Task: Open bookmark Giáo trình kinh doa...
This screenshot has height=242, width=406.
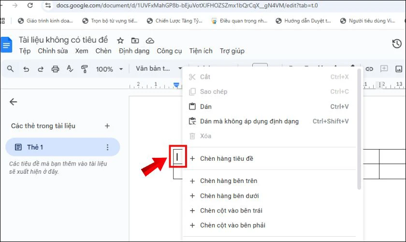Action: (x=45, y=21)
